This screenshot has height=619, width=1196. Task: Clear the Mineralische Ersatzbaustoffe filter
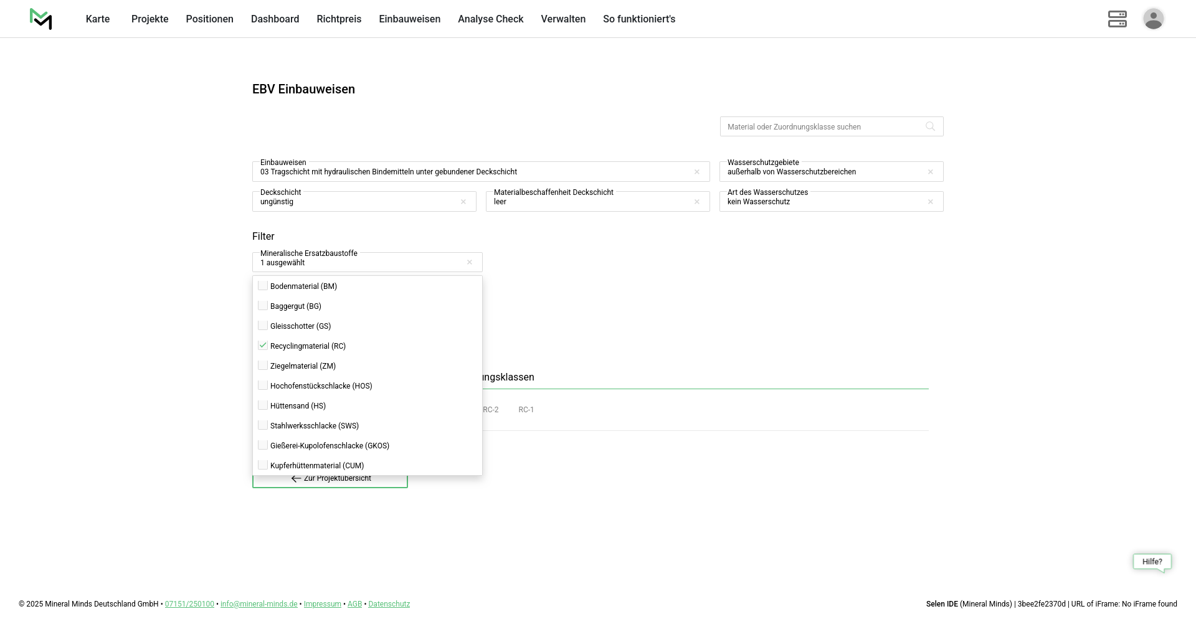tap(470, 262)
